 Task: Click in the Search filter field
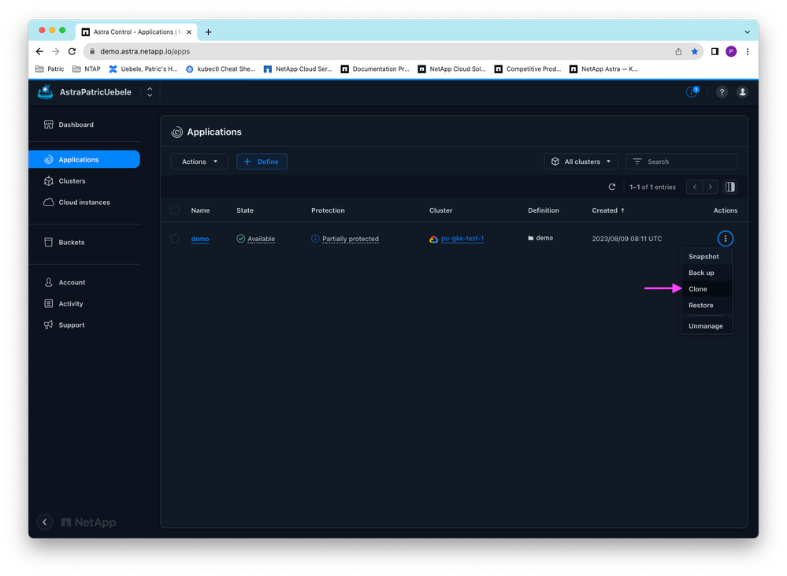[682, 162]
